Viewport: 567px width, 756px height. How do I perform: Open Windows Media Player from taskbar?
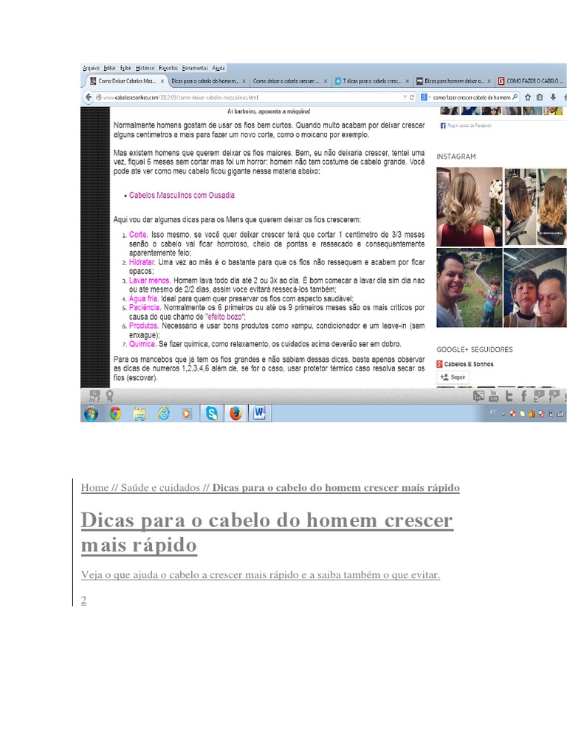tap(187, 413)
